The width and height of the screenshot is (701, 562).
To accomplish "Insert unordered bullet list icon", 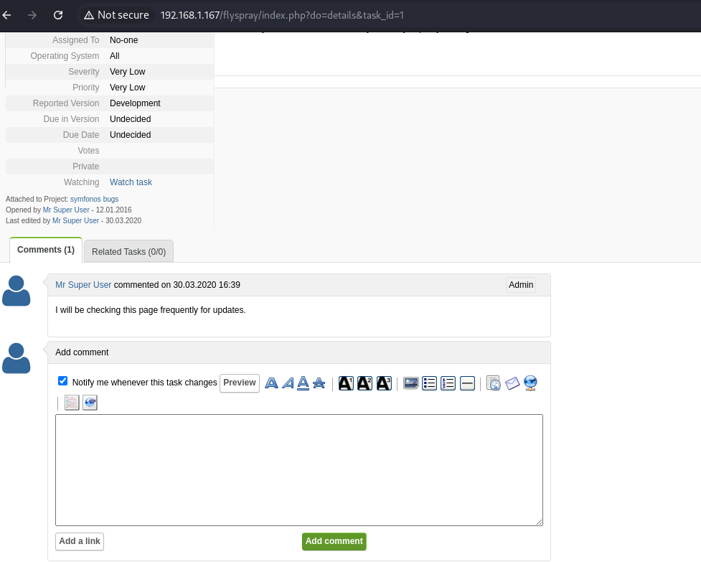I will click(430, 383).
